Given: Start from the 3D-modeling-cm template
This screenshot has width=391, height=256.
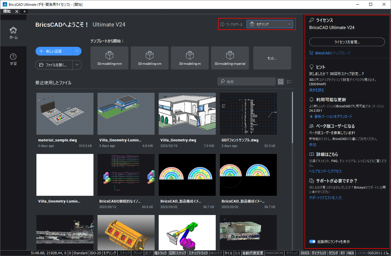Looking at the screenshot, I should (150, 58).
